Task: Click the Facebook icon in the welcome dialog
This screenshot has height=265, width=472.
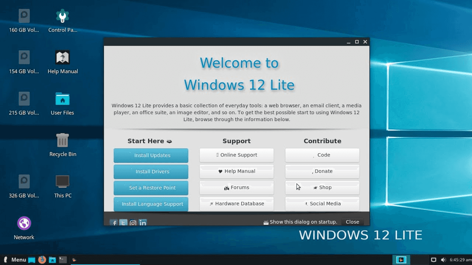Action: 114,223
